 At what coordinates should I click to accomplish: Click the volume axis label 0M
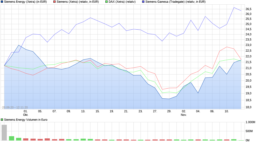(248, 140)
